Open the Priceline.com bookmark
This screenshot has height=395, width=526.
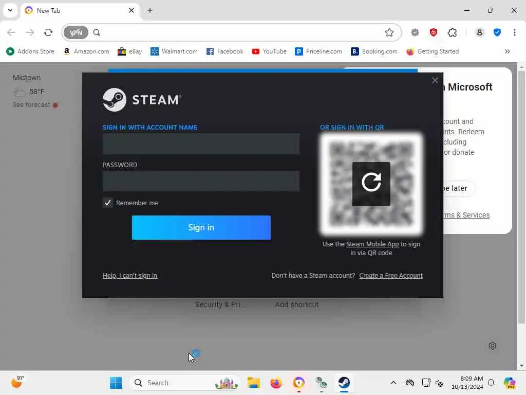pyautogui.click(x=318, y=51)
